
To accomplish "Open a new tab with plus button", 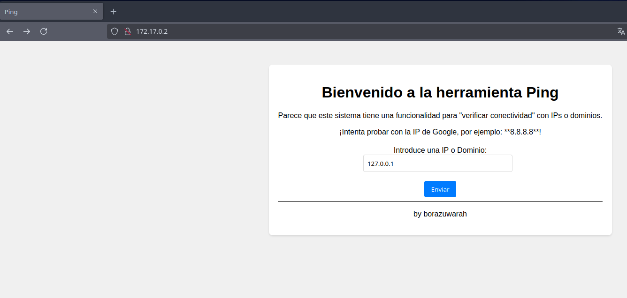I will 113,12.
